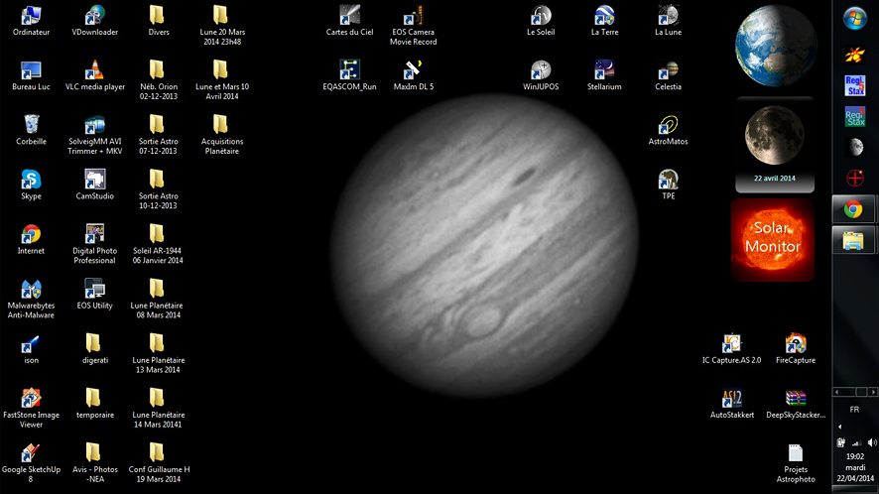Image resolution: width=879 pixels, height=494 pixels.
Task: Open Sortie Astro 07-12-2013 folder
Action: [x=158, y=135]
